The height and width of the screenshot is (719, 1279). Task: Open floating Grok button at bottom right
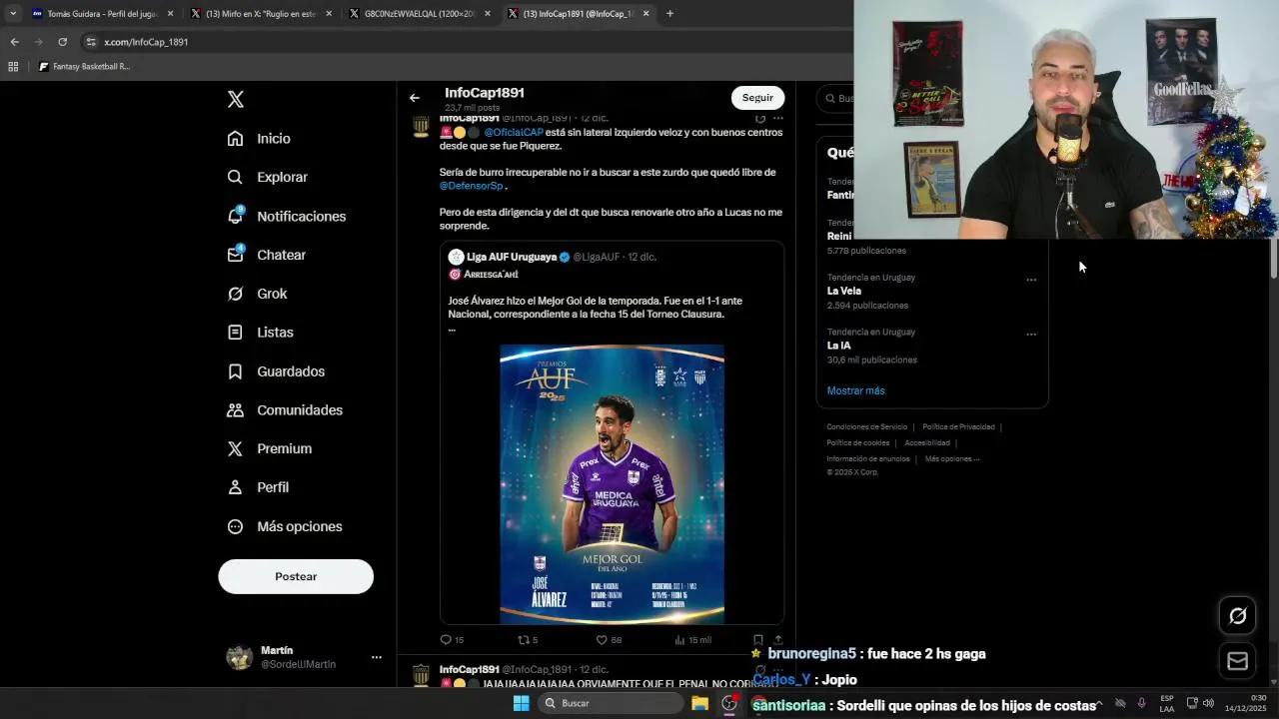[x=1237, y=616]
